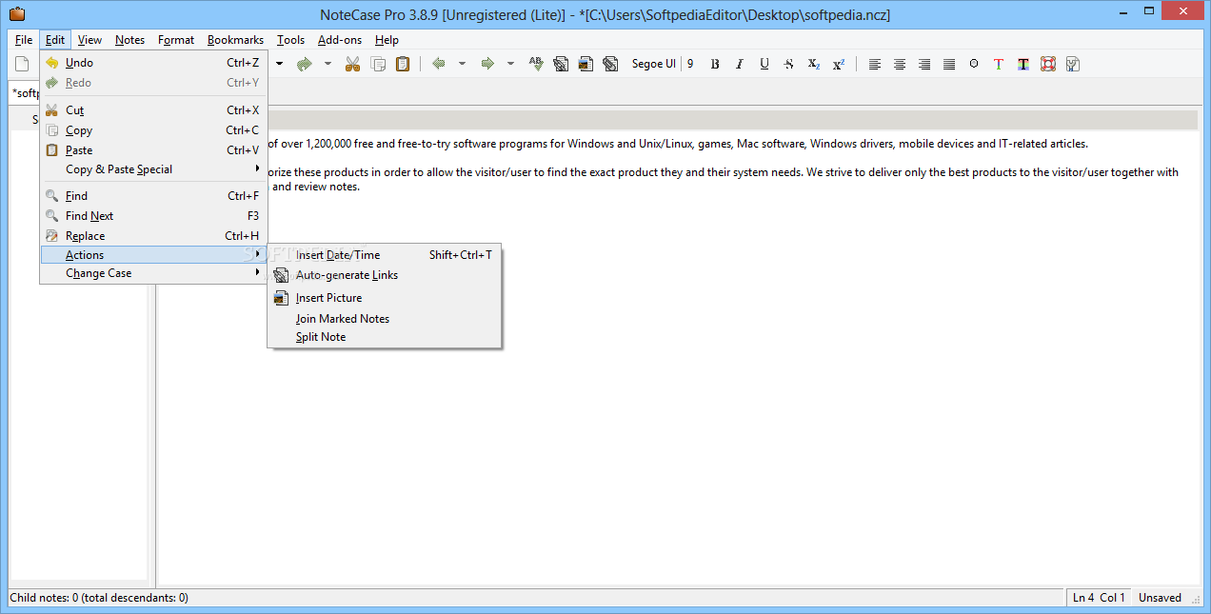Click the Ln 4 Col 1 status indicator

click(x=1099, y=598)
